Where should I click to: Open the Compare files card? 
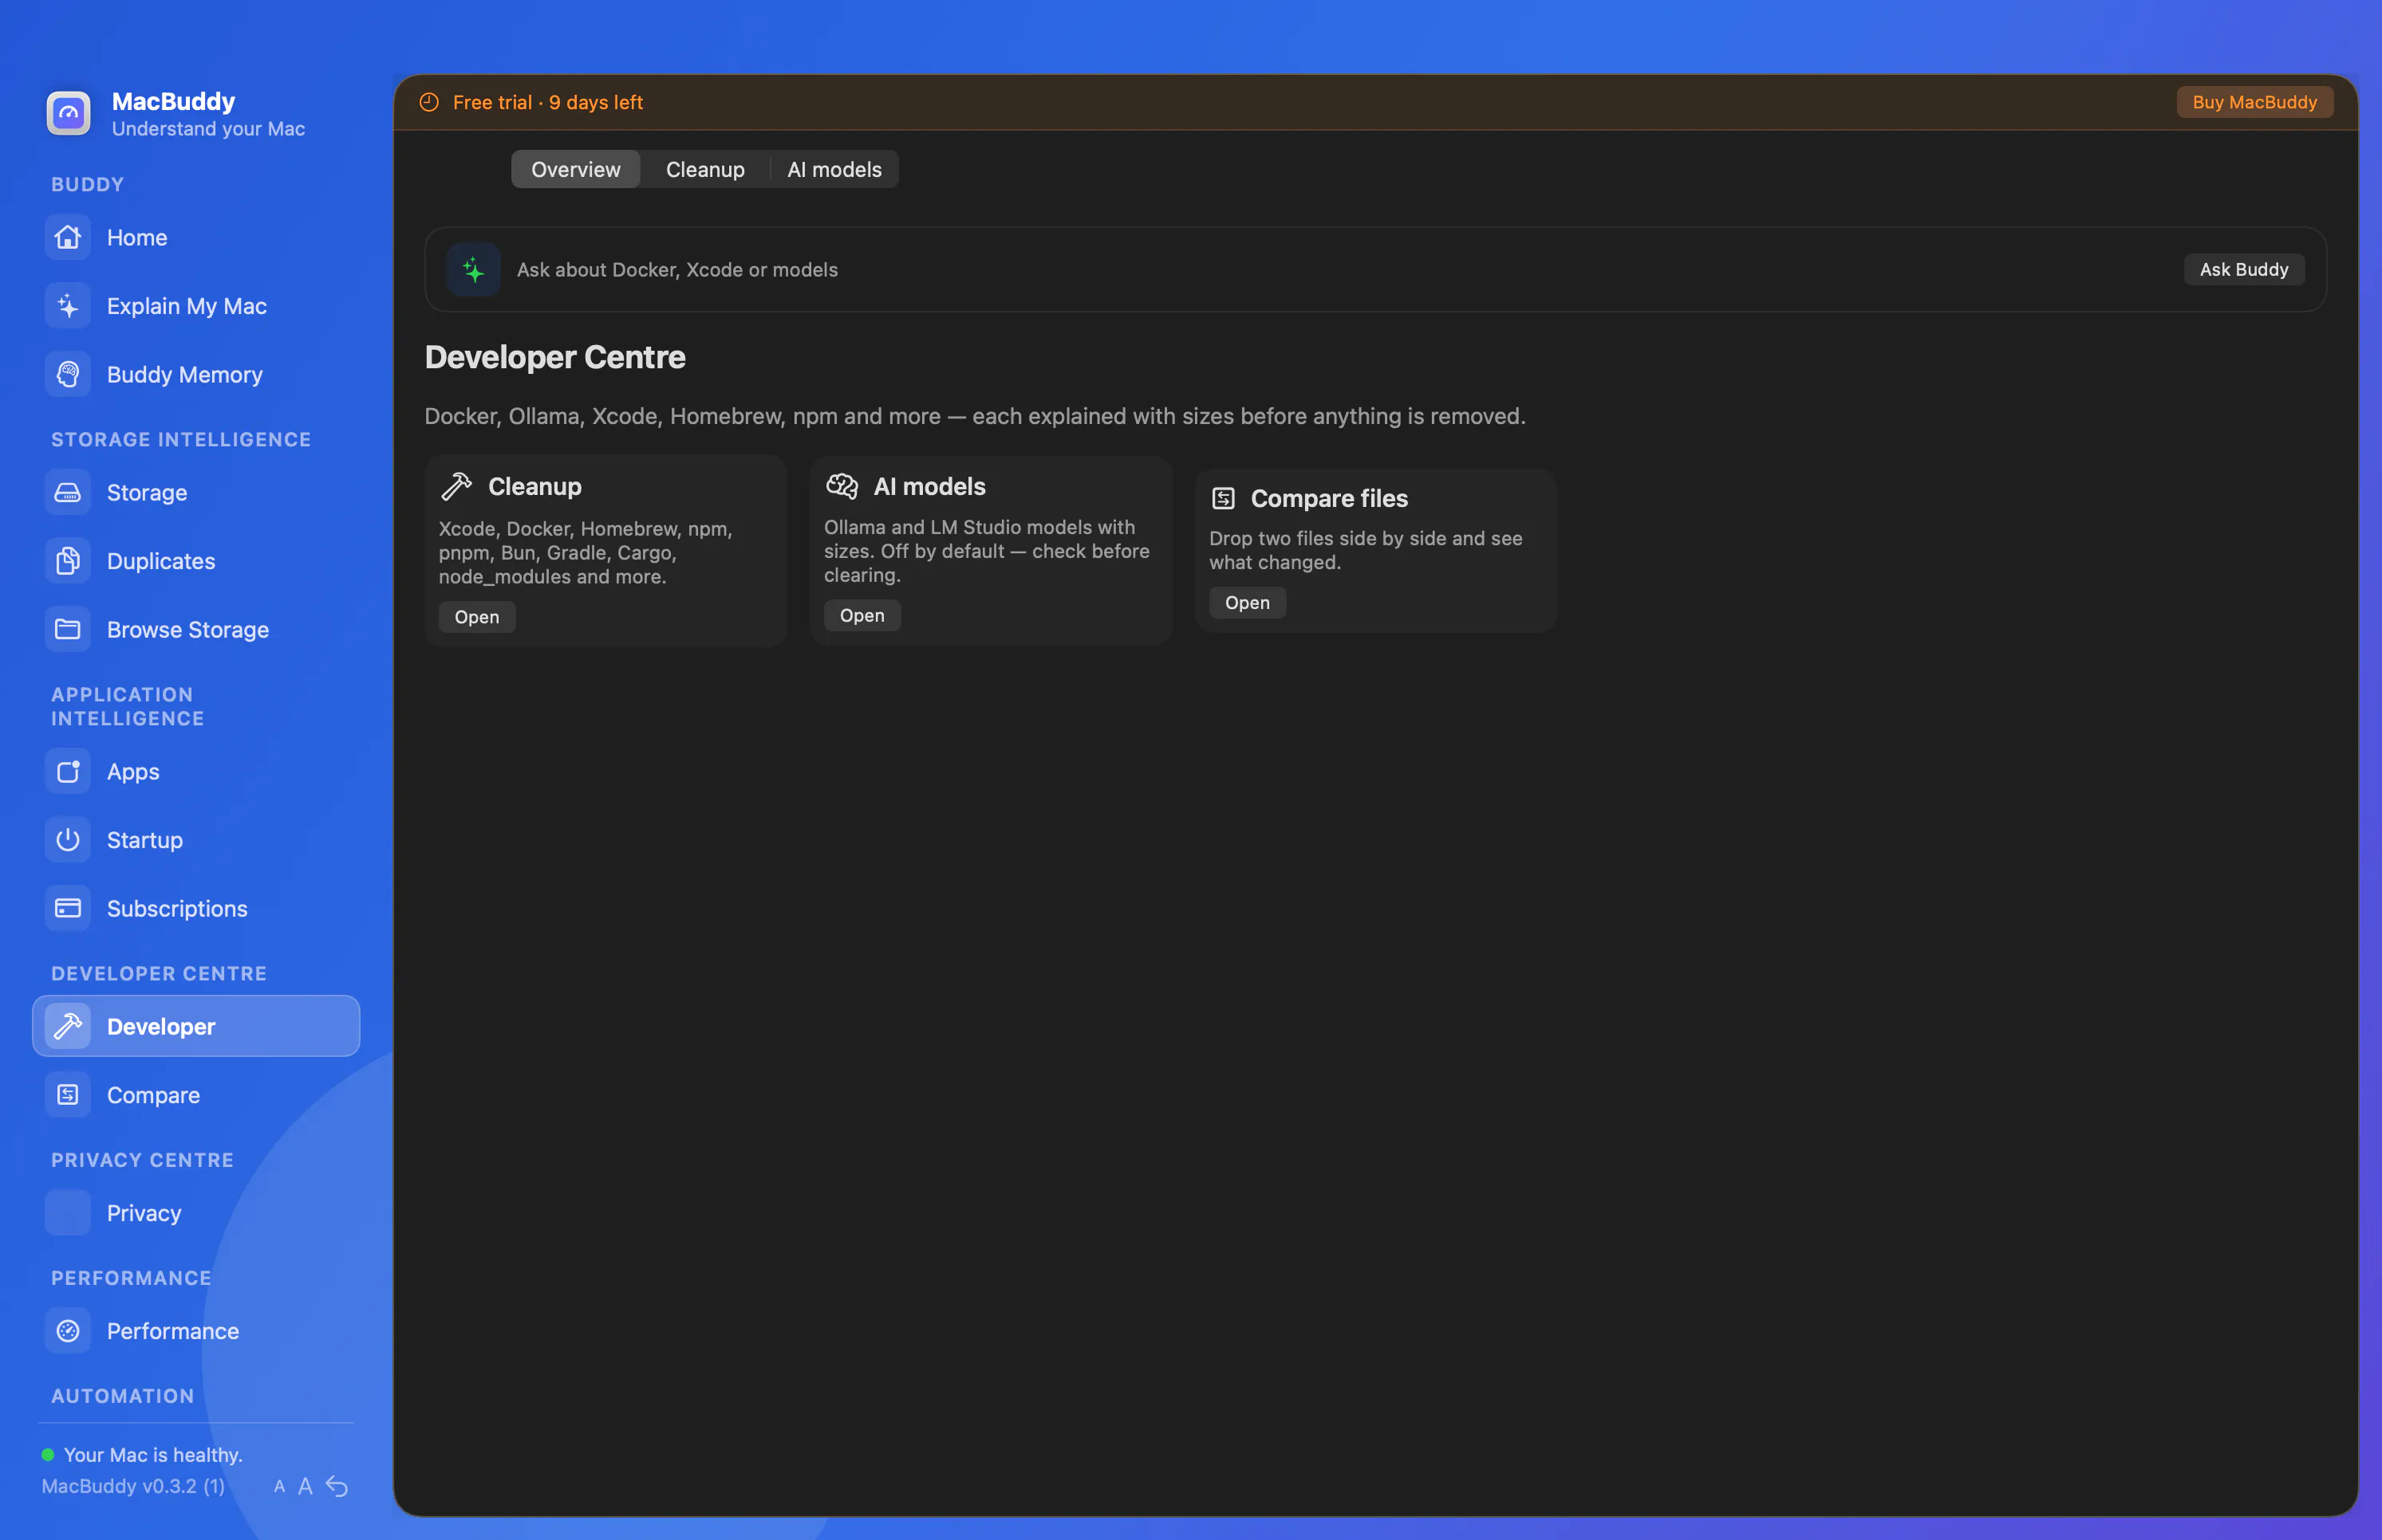click(x=1247, y=603)
